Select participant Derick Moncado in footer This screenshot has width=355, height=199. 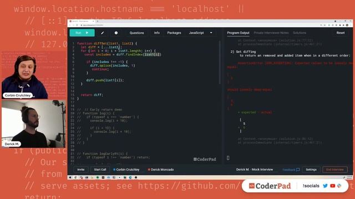161,170
